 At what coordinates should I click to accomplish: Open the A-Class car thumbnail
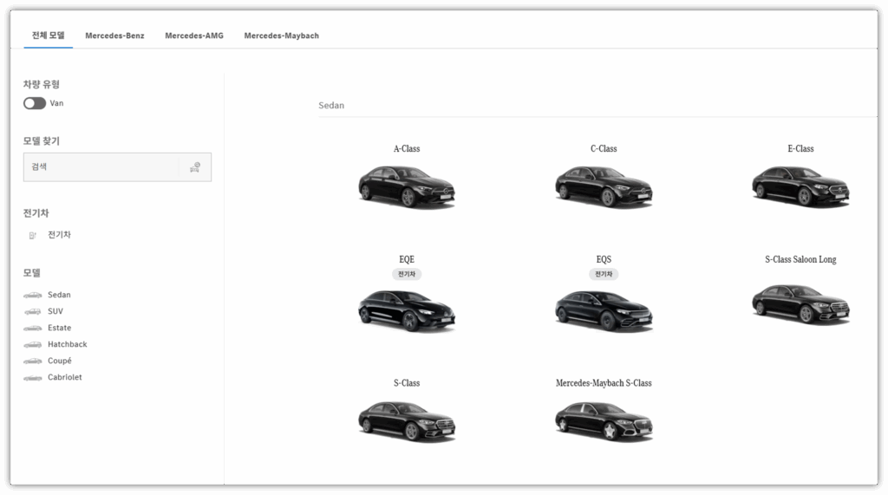[x=406, y=185]
